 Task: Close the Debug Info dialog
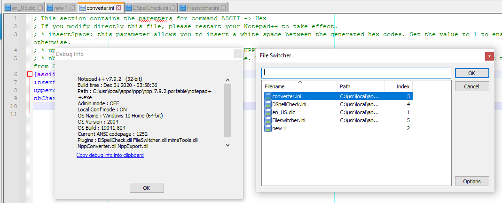click(x=237, y=54)
